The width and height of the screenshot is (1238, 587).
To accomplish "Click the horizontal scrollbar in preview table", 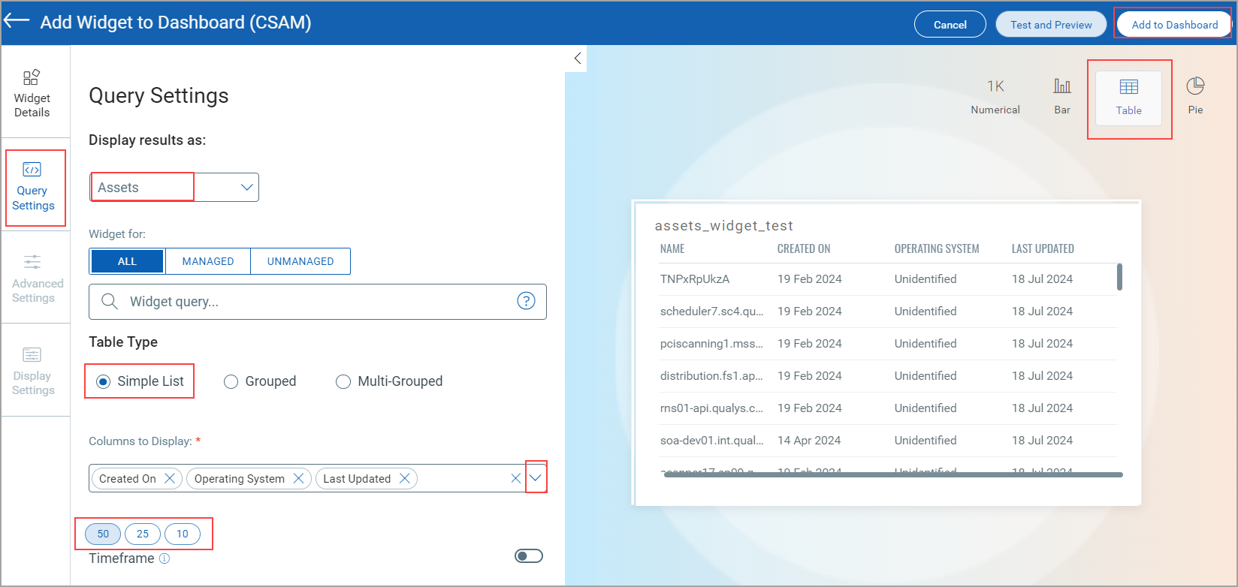I will click(893, 474).
